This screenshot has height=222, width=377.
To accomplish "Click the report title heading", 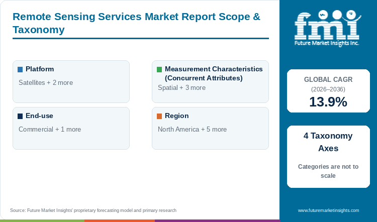I will tap(136, 23).
